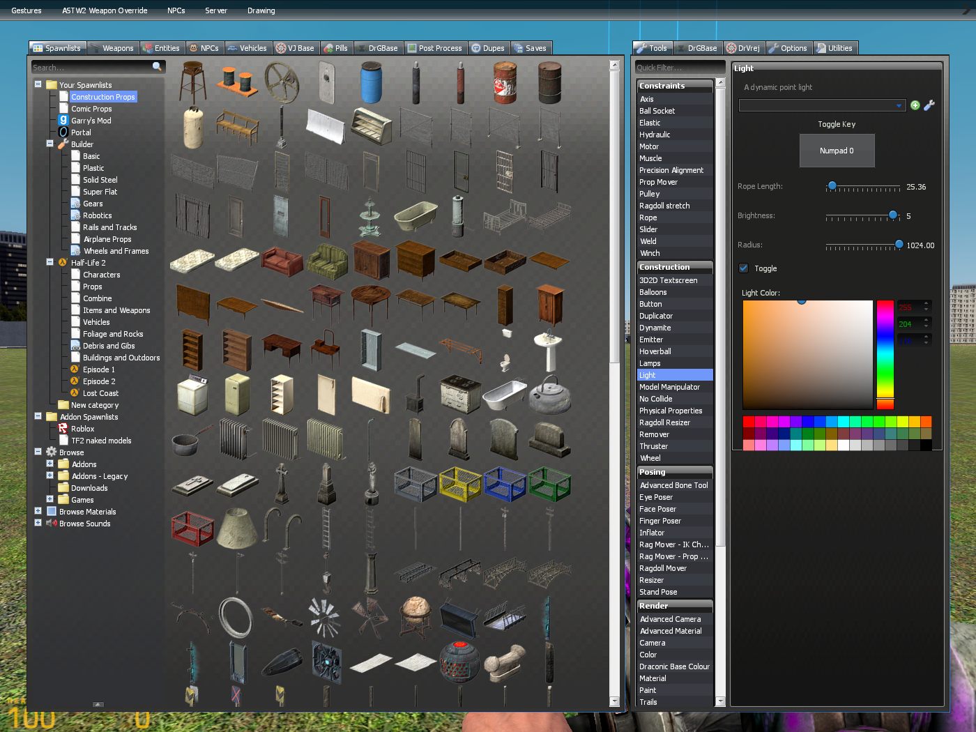Click the search magnifier icon
This screenshot has height=732, width=976.
pos(157,67)
